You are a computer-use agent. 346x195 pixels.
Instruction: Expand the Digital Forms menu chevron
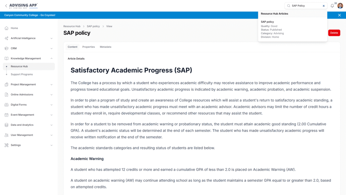pos(51,105)
